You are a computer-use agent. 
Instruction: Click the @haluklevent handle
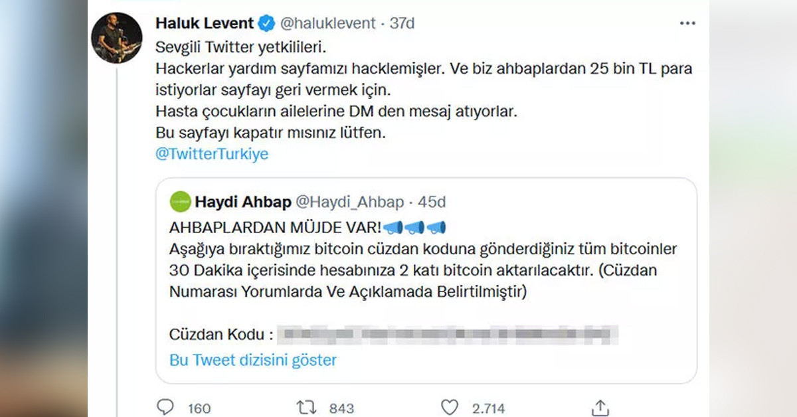327,23
